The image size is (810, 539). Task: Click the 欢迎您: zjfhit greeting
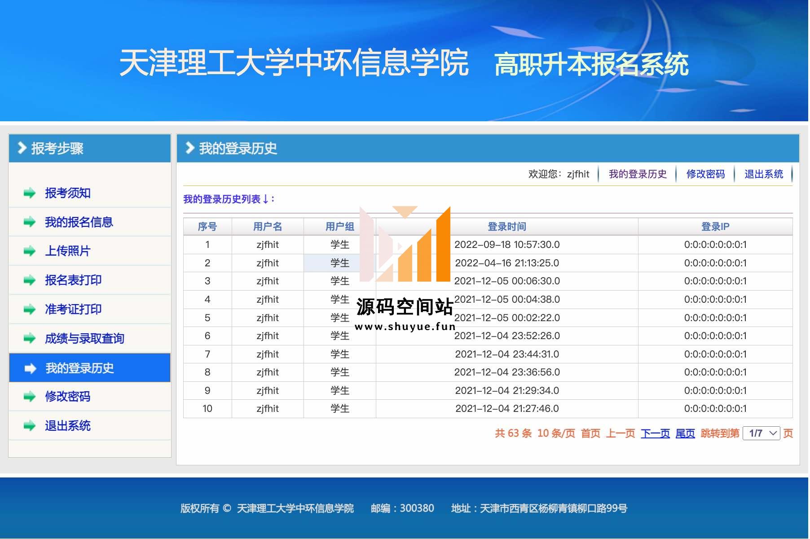[559, 174]
